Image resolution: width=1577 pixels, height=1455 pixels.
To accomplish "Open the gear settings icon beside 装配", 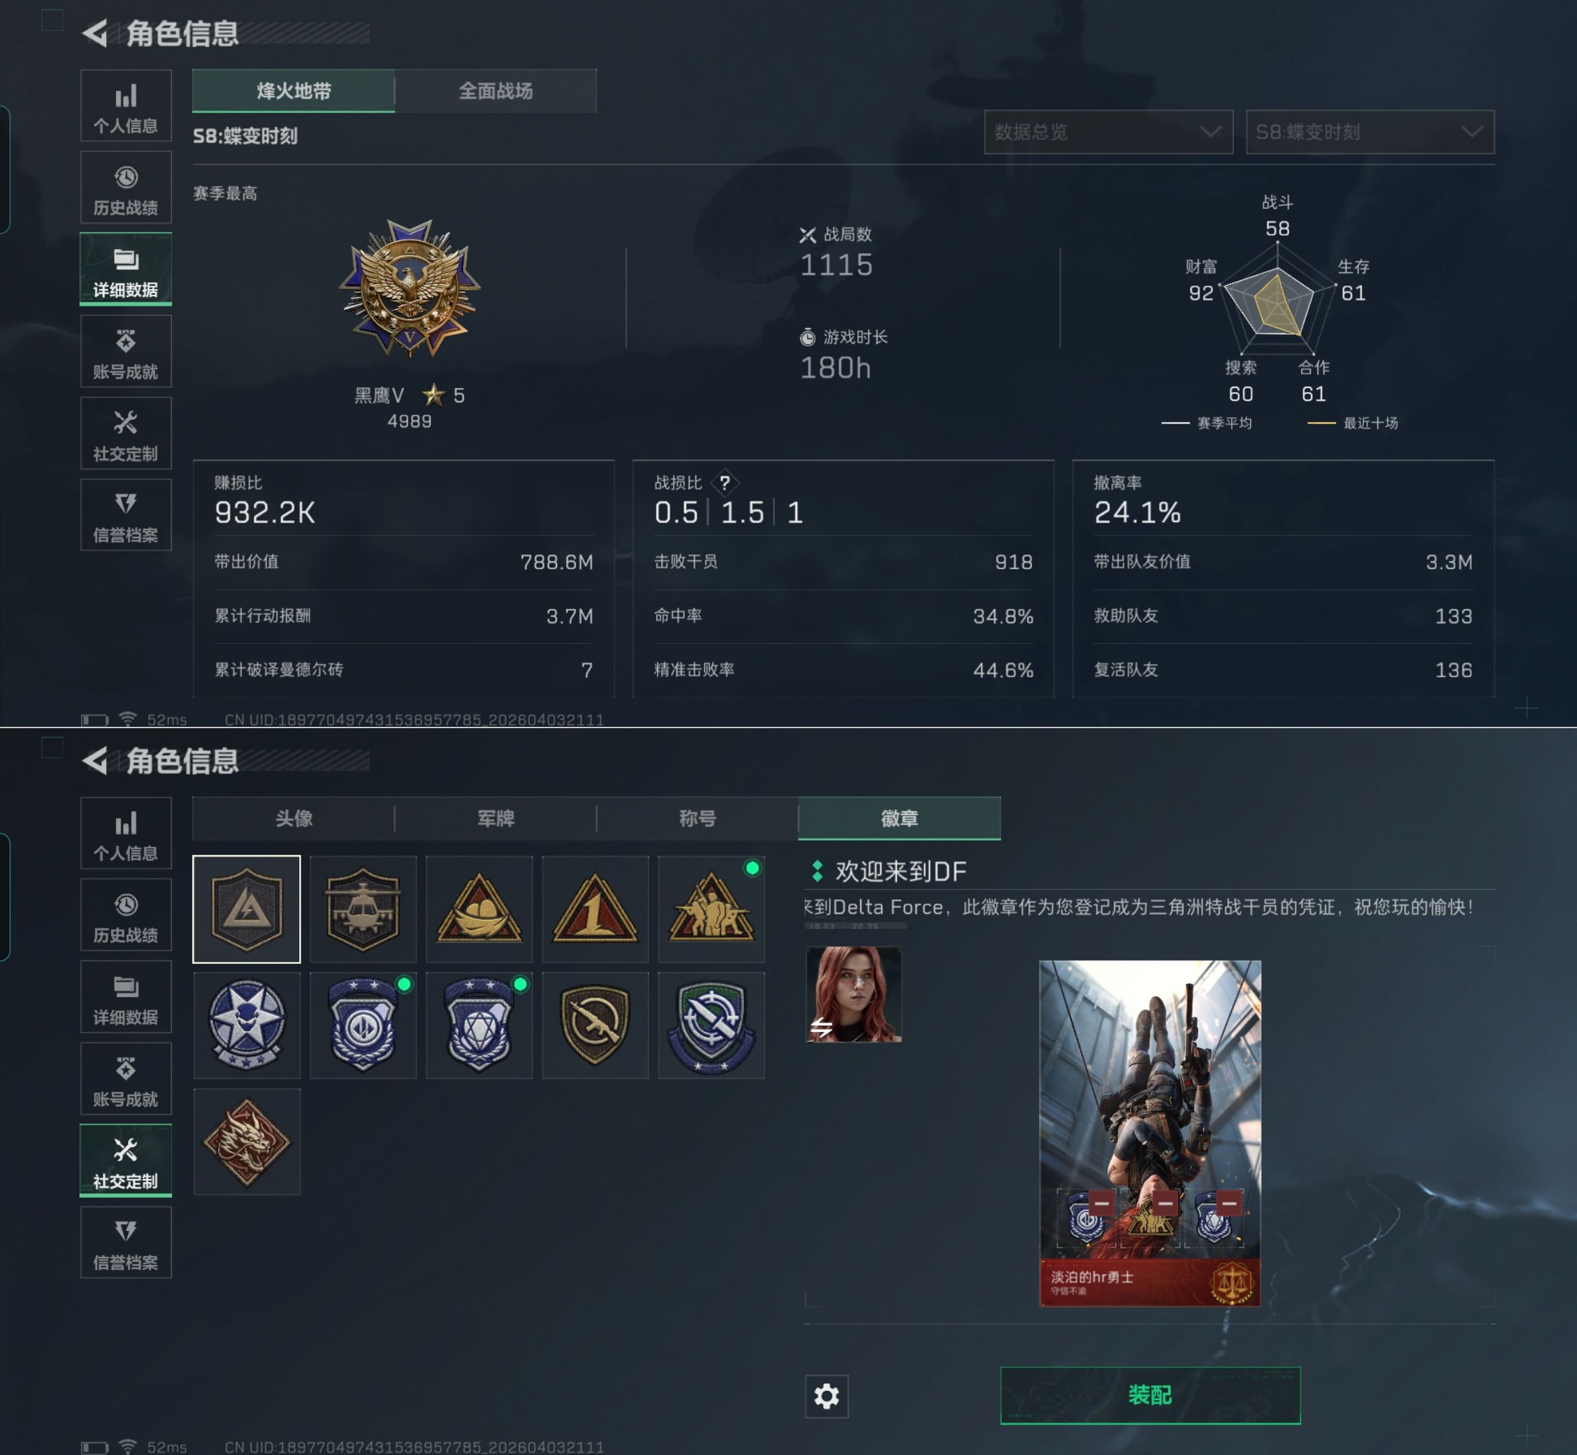I will coord(826,1396).
